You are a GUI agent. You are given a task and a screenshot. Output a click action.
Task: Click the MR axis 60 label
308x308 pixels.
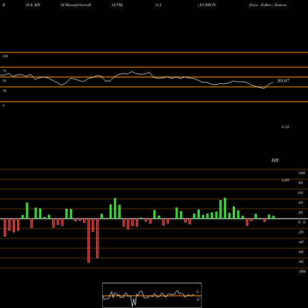click(301, 193)
